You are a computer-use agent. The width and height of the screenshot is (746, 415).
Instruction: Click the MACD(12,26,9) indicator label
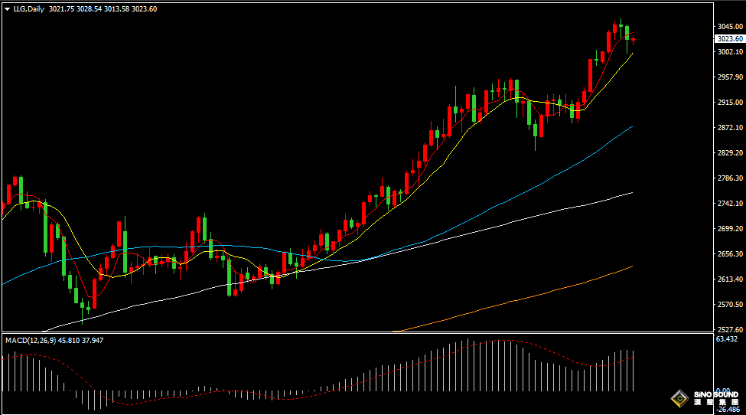(x=31, y=340)
